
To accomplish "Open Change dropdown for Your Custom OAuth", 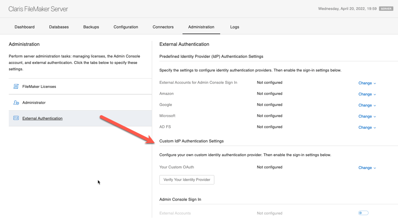I will (x=367, y=168).
